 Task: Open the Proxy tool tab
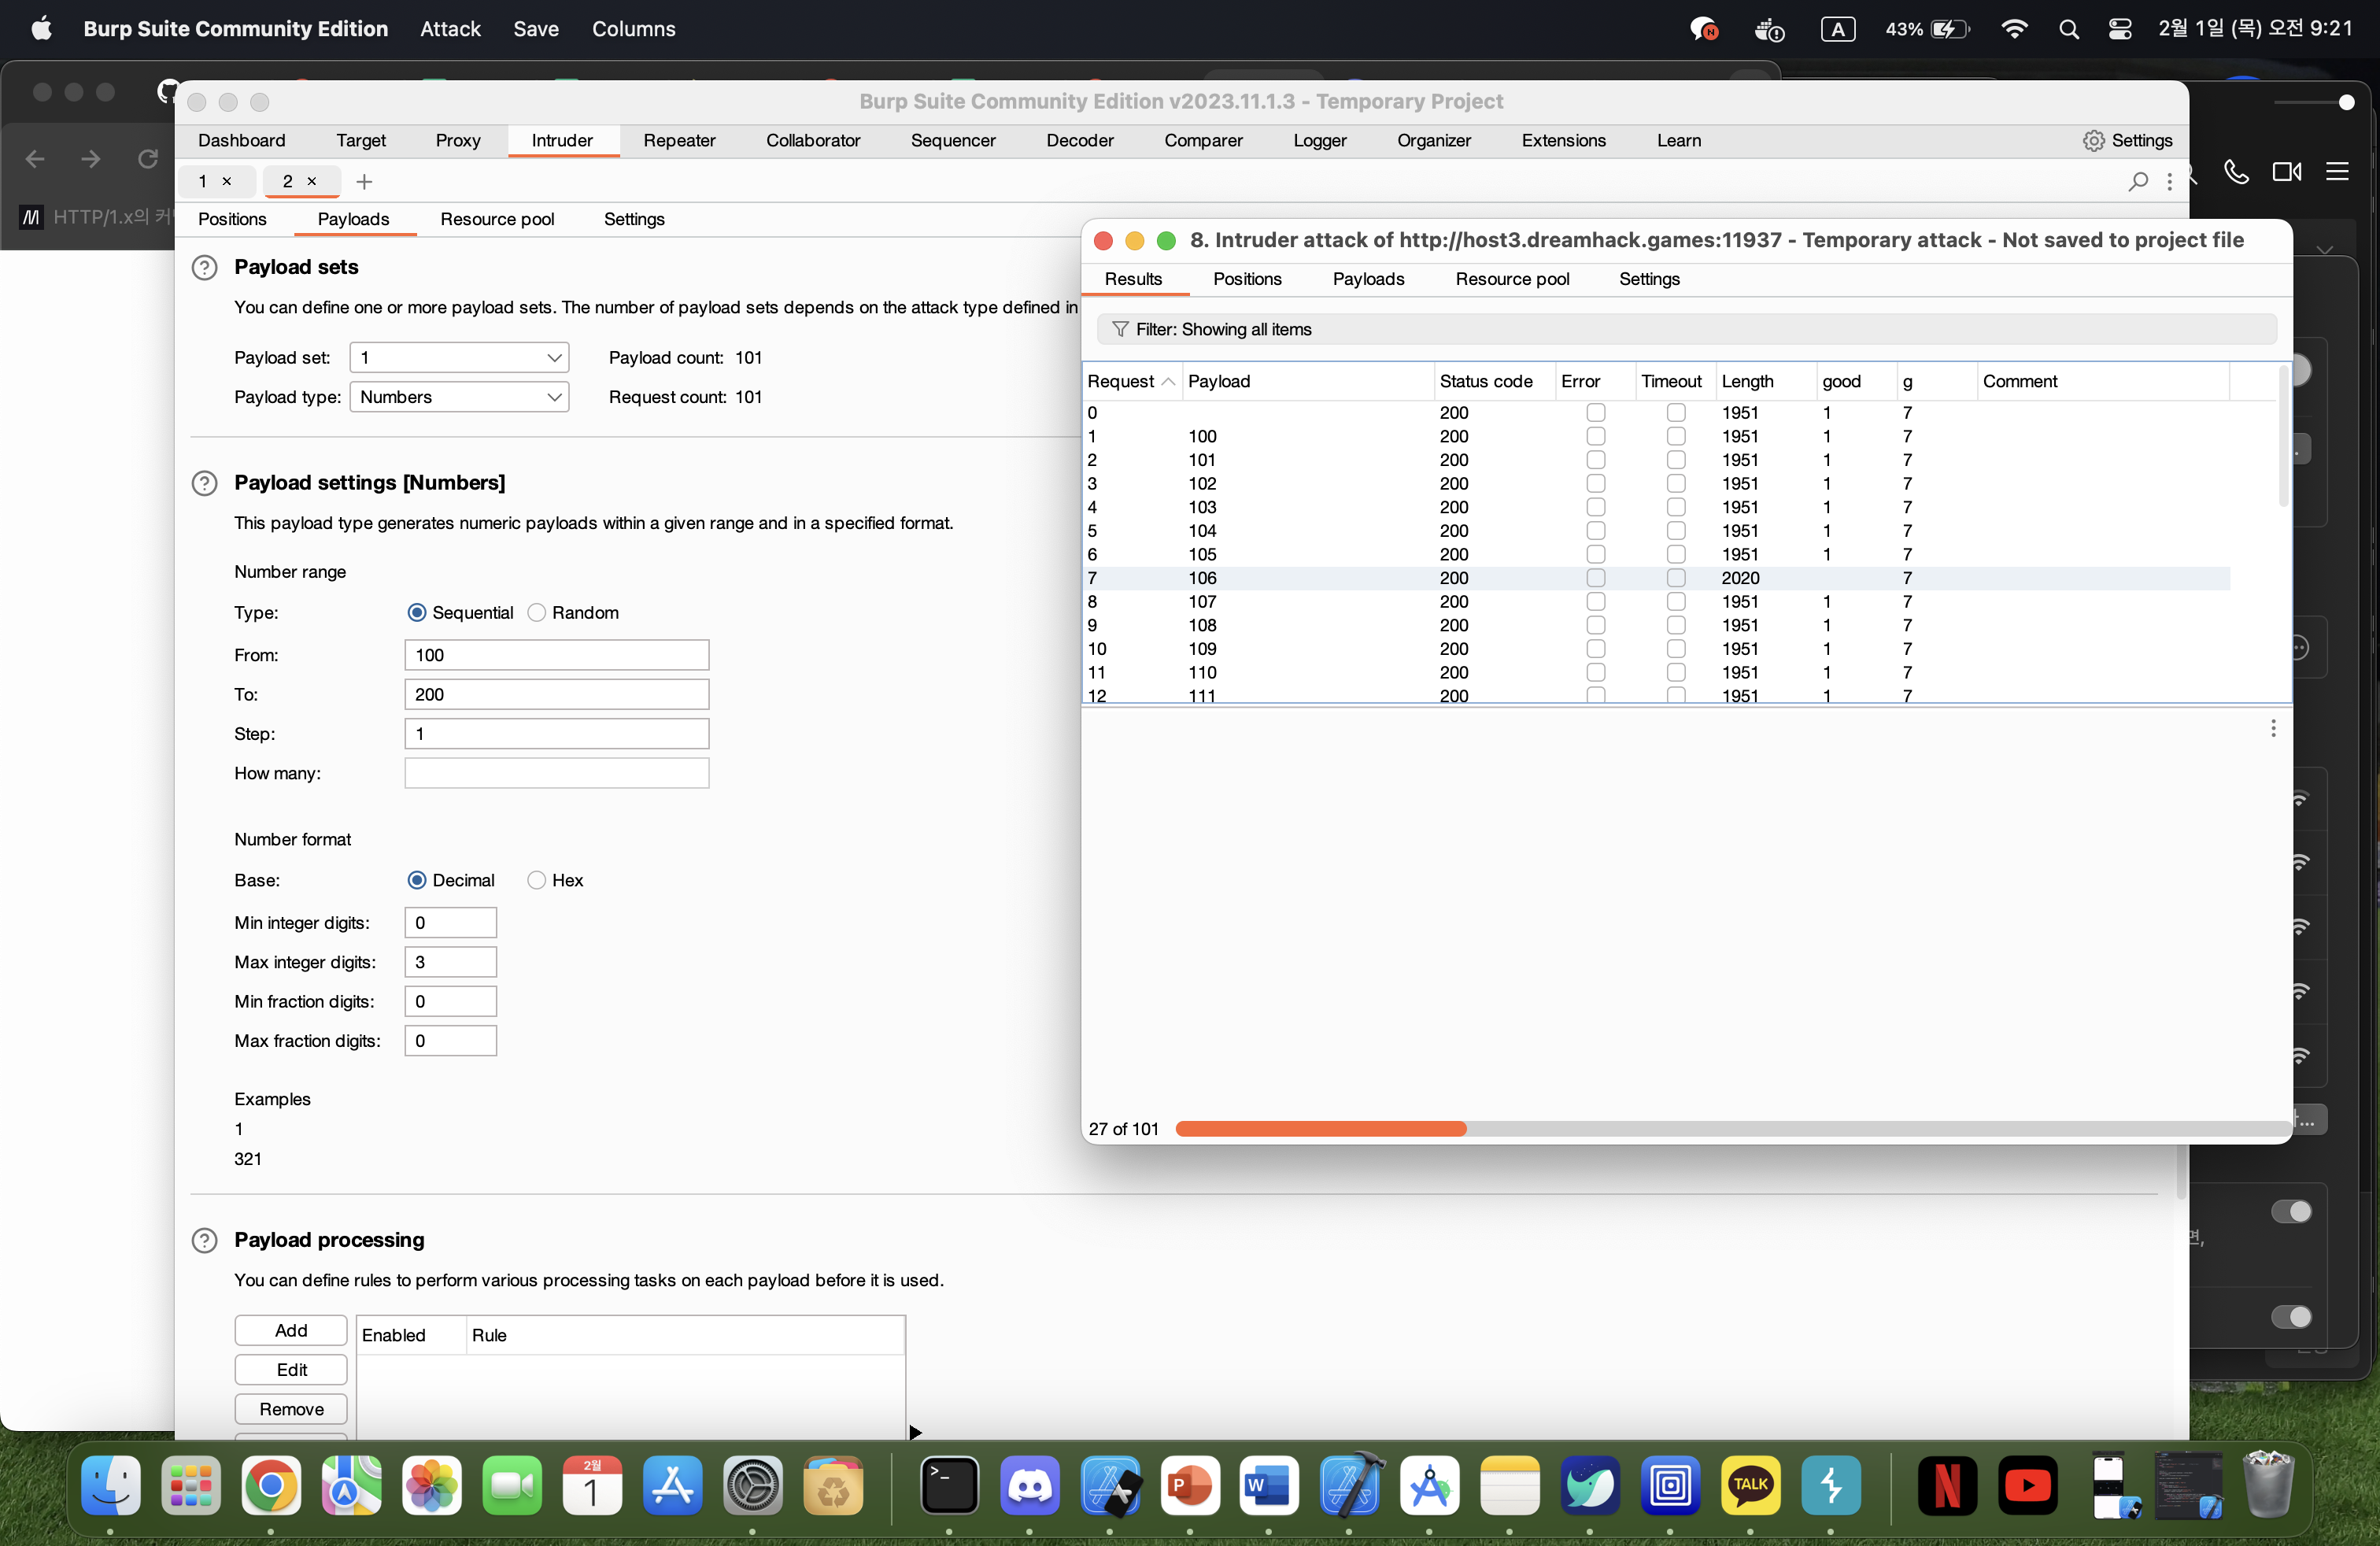(x=458, y=141)
